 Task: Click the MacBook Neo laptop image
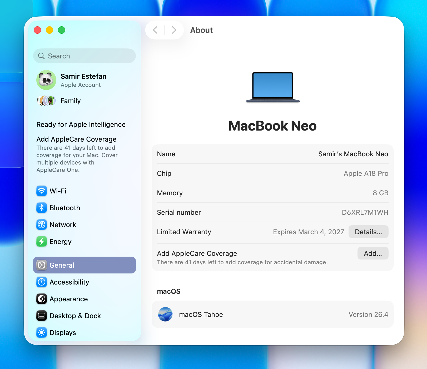pos(272,87)
